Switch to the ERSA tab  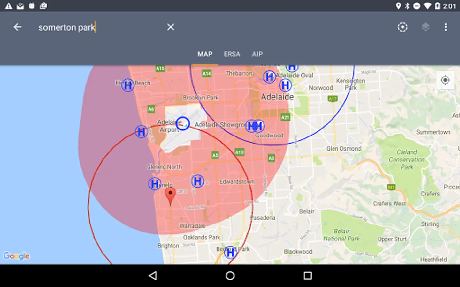232,54
